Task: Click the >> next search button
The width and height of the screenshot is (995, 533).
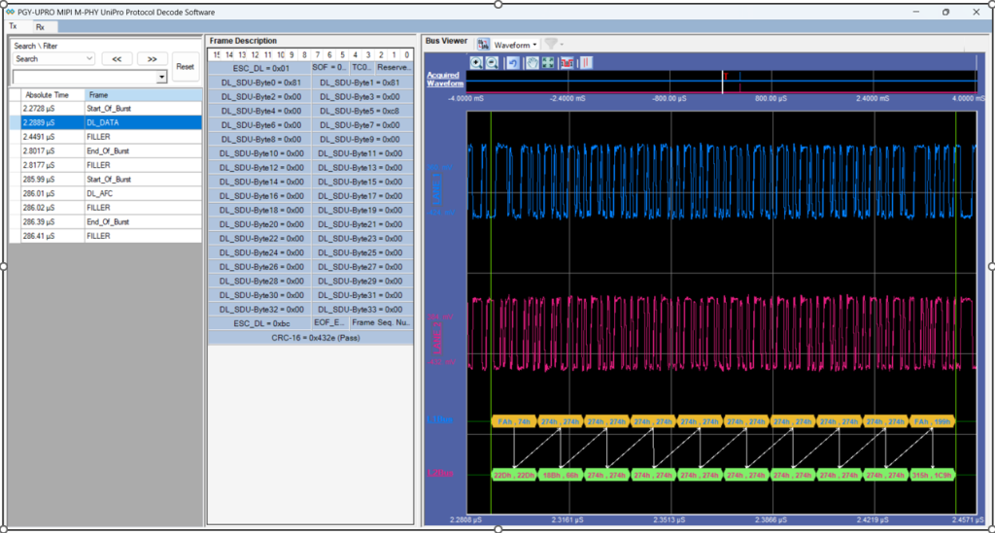Action: [x=153, y=59]
